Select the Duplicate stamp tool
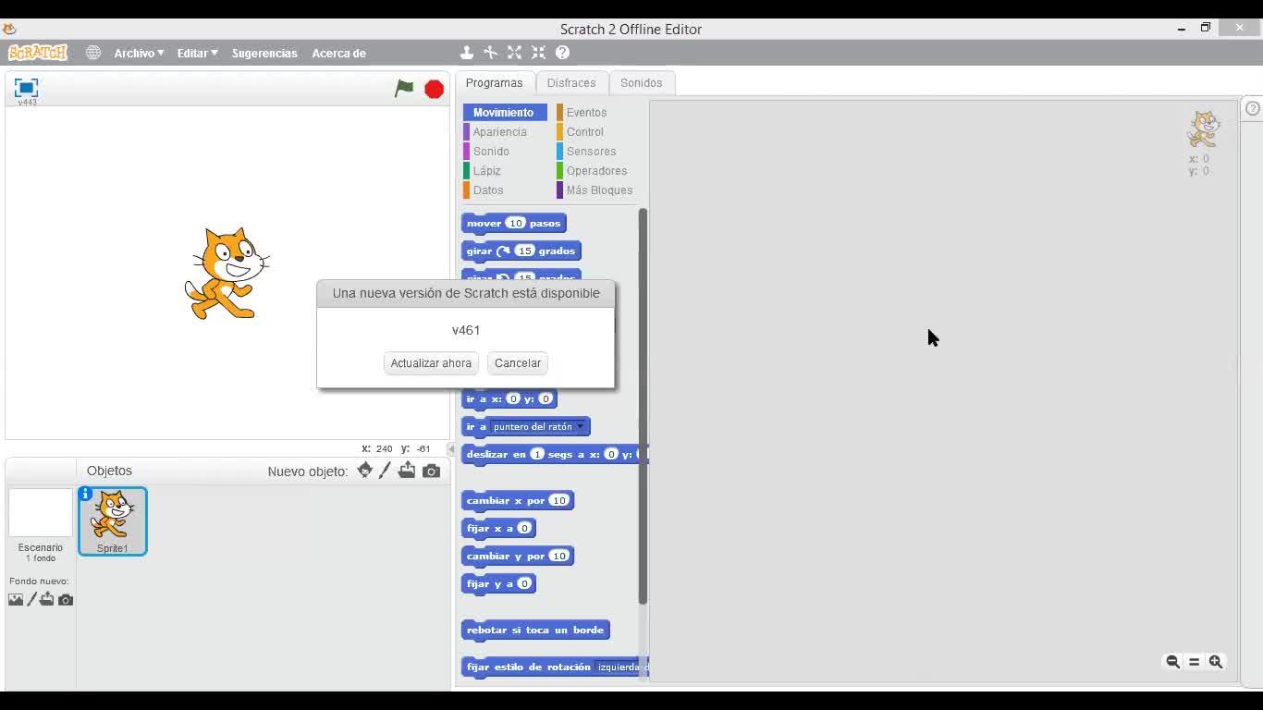Screen dimensions: 1263x710 [x=467, y=53]
